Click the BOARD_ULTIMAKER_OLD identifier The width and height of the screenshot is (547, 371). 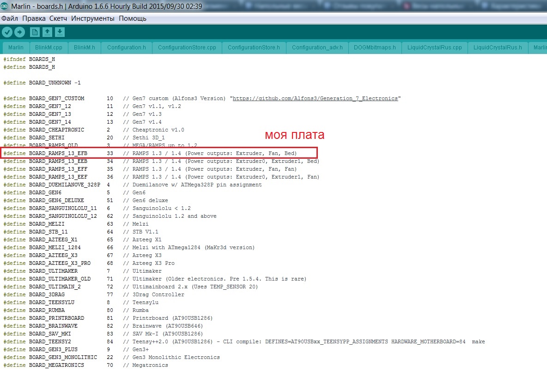[x=60, y=279]
